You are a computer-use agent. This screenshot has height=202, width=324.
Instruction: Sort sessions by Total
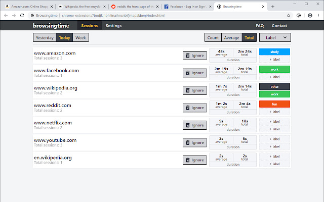click(x=249, y=38)
